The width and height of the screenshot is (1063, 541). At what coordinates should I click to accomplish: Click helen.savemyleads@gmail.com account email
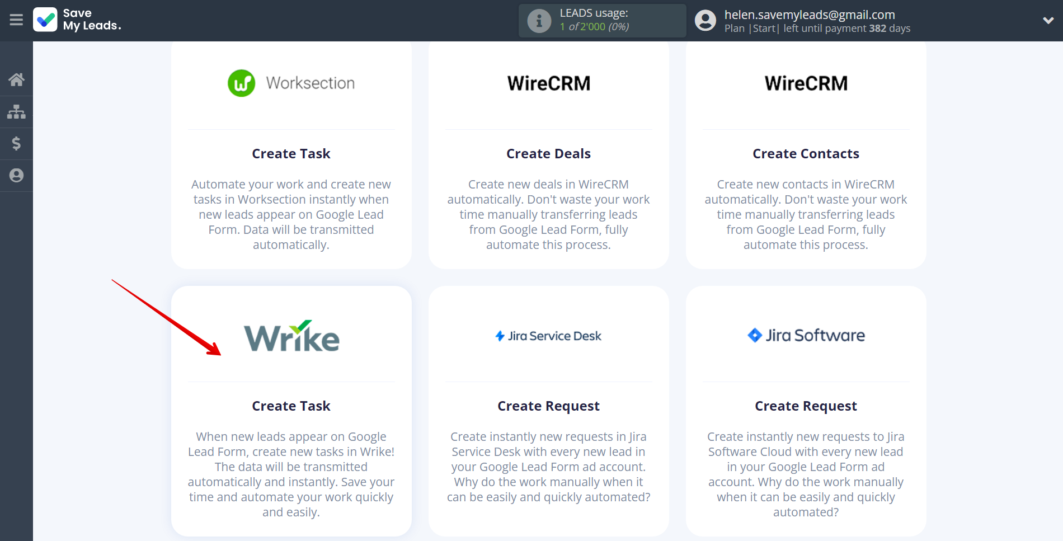point(810,15)
